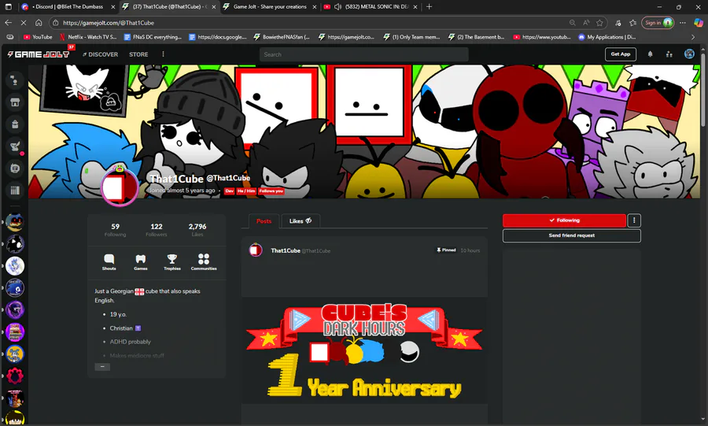Open the shop storefront sidebar icon

coord(15,102)
